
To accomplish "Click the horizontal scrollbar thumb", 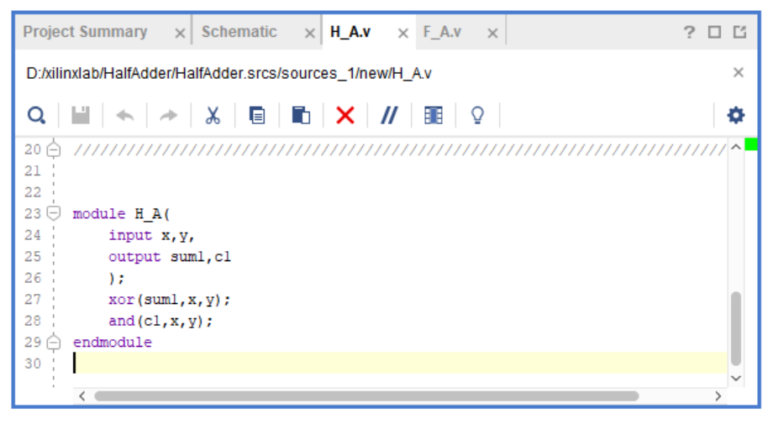I will 365,395.
